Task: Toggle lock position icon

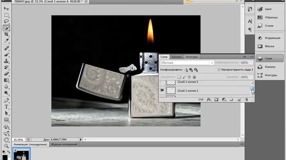Action: coord(189,77)
